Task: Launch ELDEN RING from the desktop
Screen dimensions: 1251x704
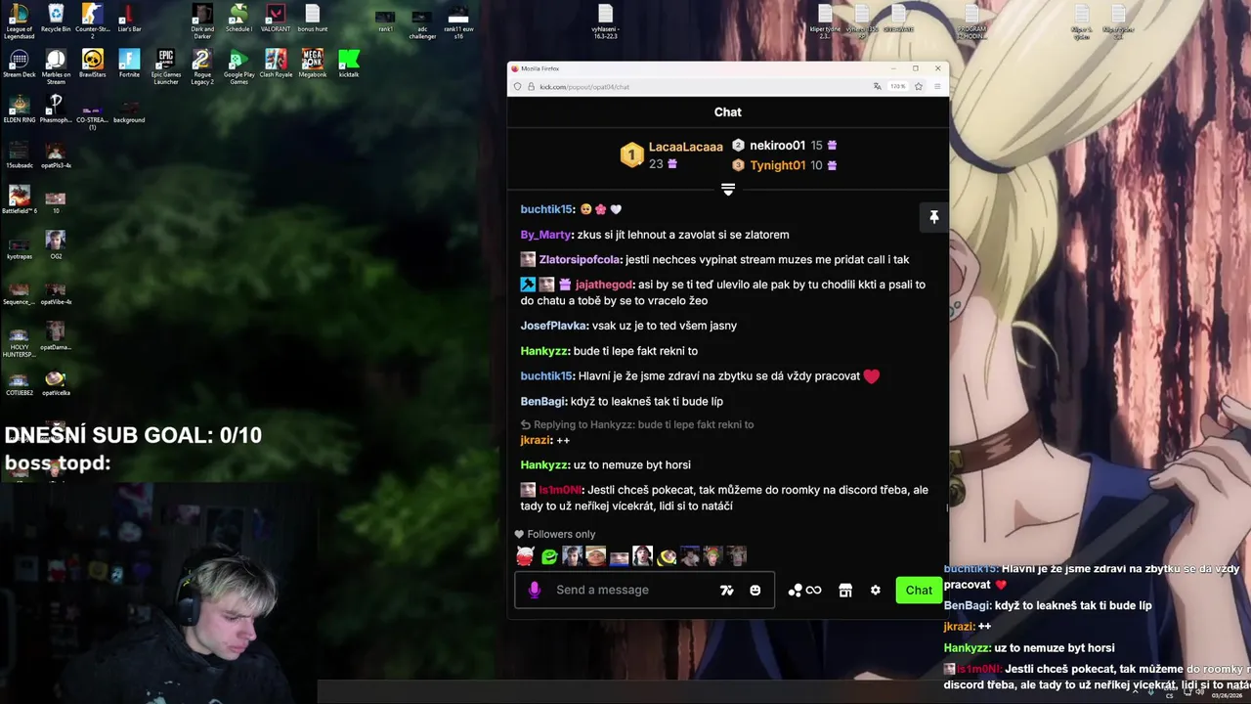Action: [19, 109]
